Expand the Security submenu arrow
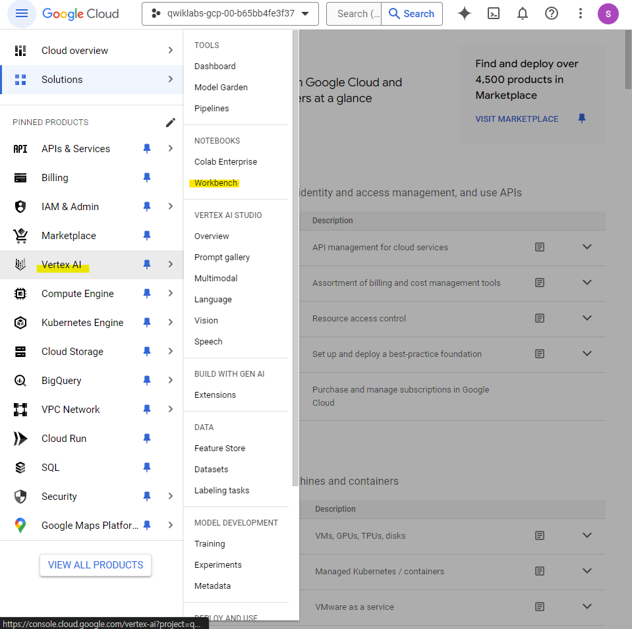This screenshot has width=632, height=629. pyautogui.click(x=171, y=497)
